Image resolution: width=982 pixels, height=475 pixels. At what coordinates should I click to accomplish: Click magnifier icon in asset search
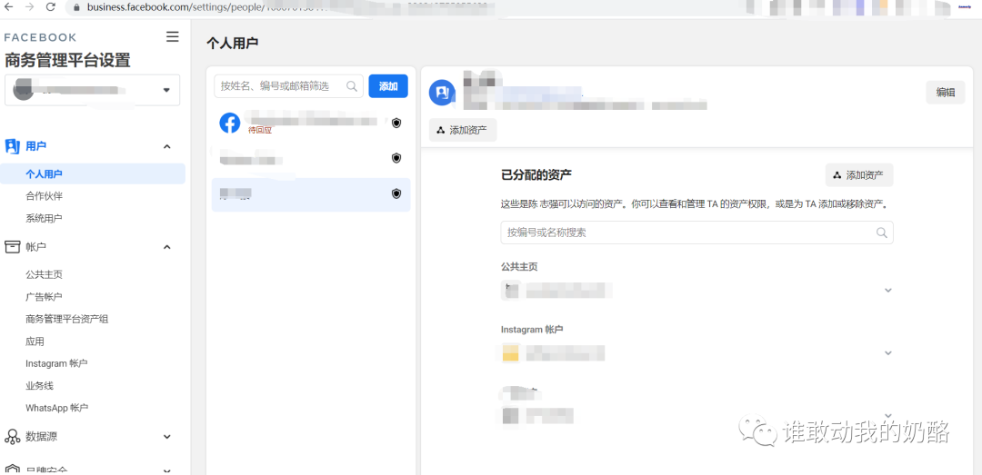point(882,233)
